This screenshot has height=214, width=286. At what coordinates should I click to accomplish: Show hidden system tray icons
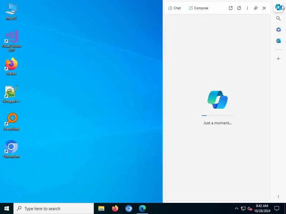tap(236, 208)
